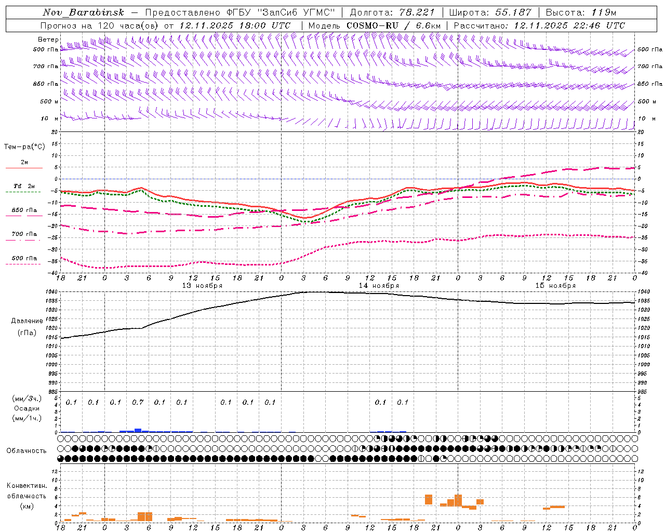665x532 pixels.
Task: Click the 'Модель COSMO-RU / 6.6км' label
Action: click(x=375, y=25)
